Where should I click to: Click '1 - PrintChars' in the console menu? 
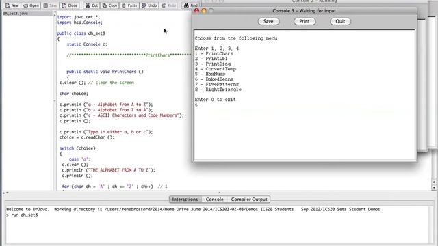[x=214, y=53]
